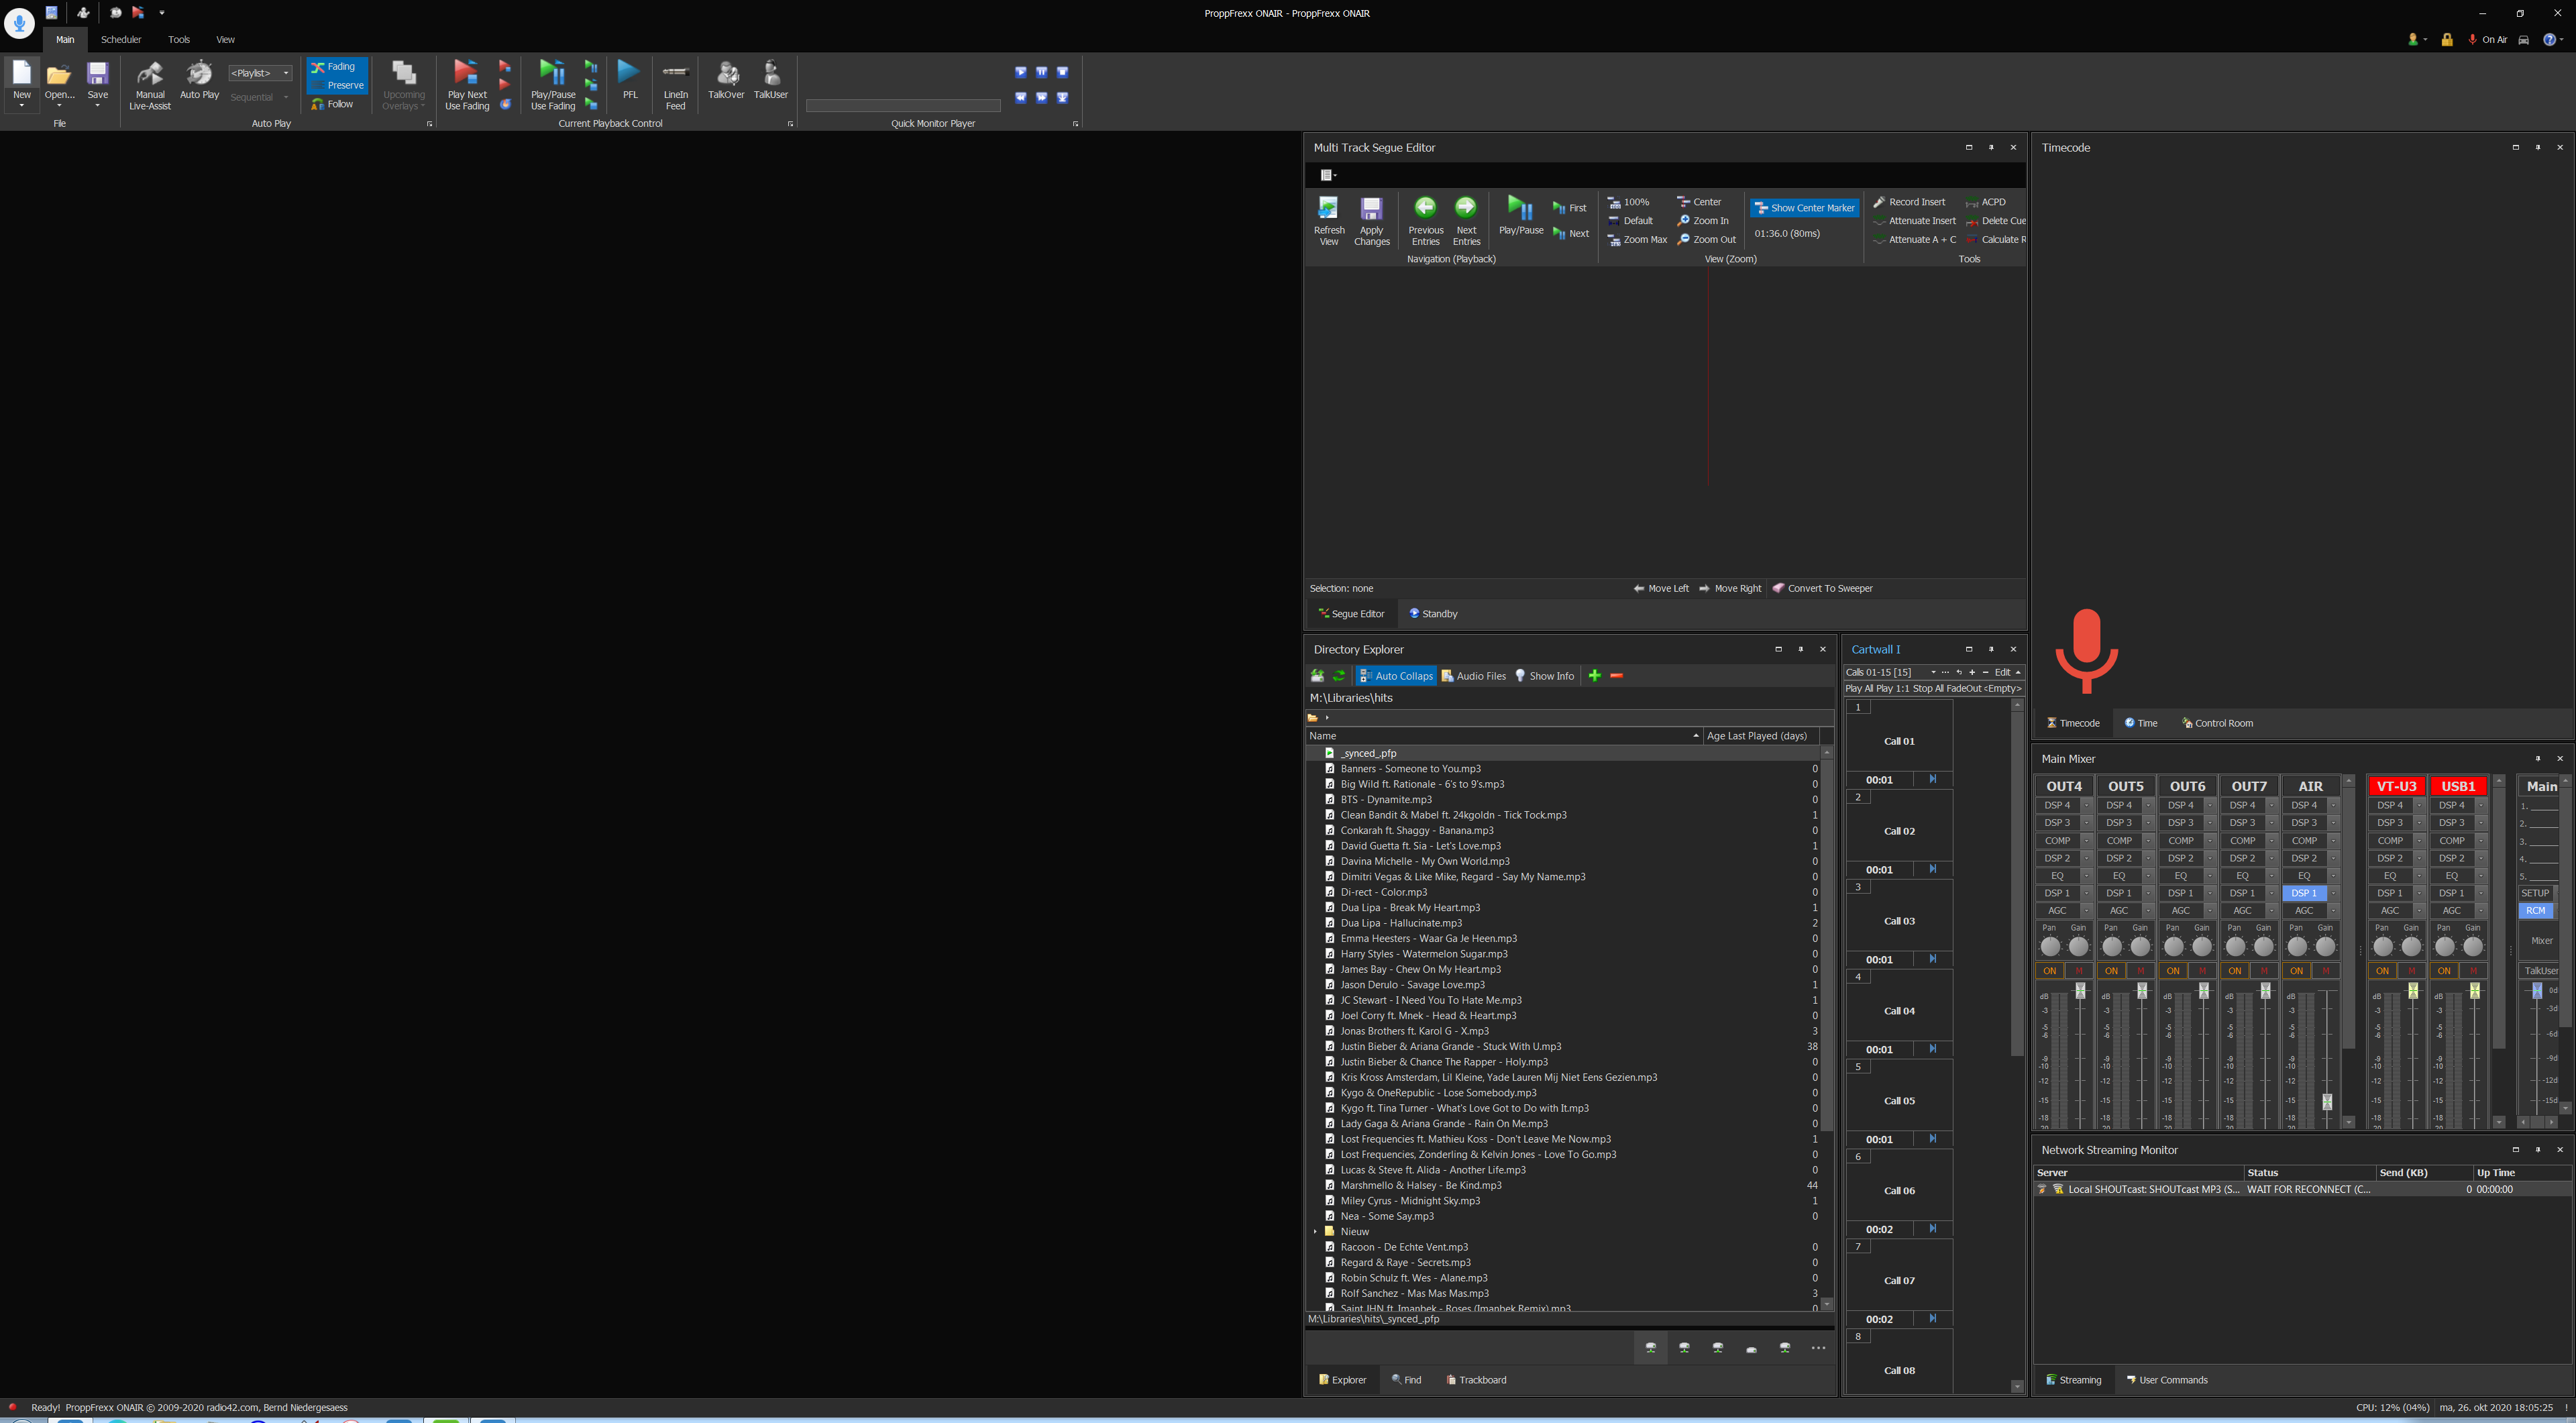
Task: Click the Auto Play stopwatch icon
Action: click(x=200, y=73)
